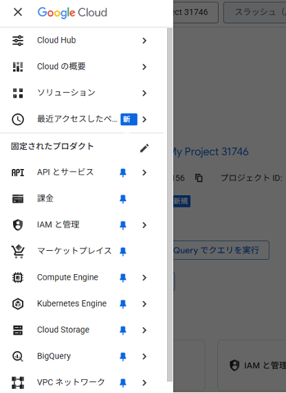Click BigQuery でクエリを実行 button
Viewport: 286px width, 393px height.
(x=221, y=250)
